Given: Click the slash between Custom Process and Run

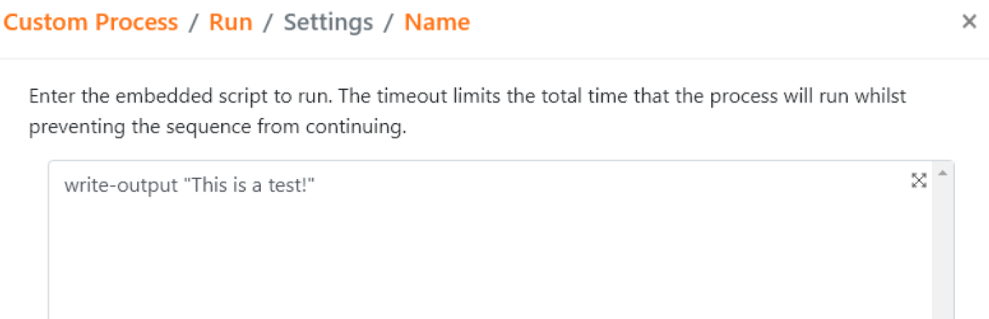Looking at the screenshot, I should (x=194, y=23).
